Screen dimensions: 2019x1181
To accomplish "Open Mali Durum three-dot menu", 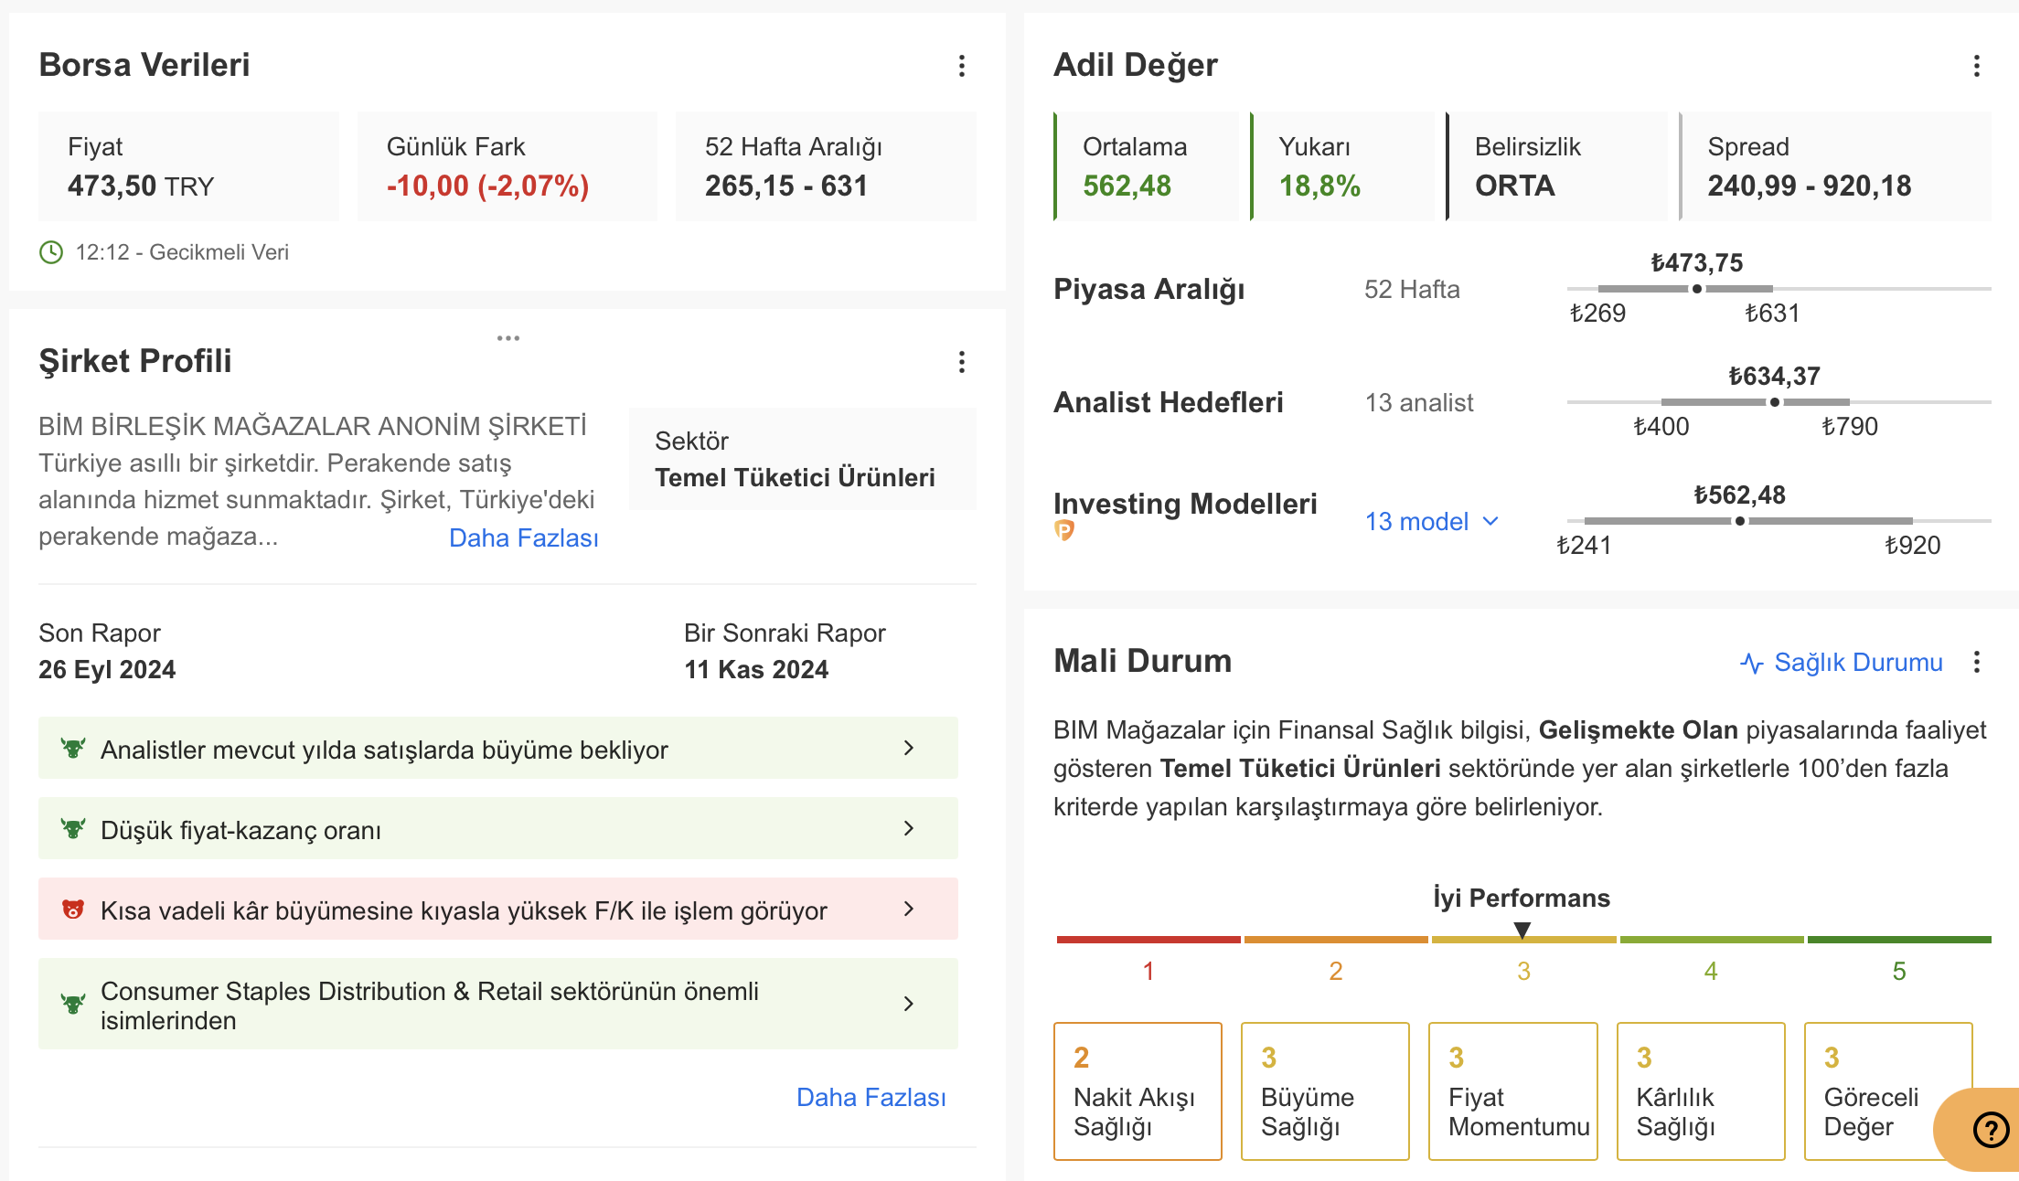I will pyautogui.click(x=1976, y=662).
